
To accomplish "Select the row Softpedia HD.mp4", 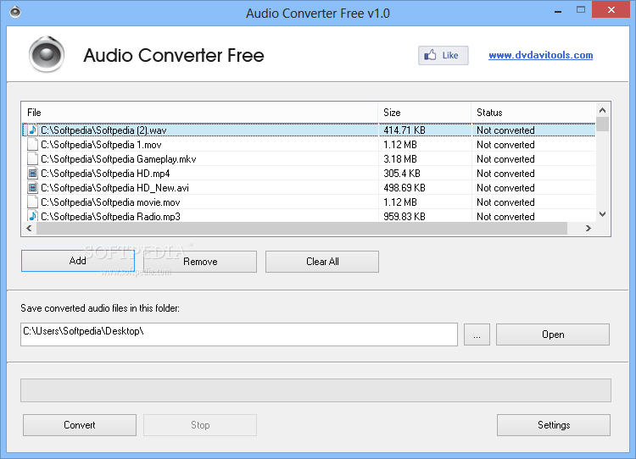I will tap(309, 174).
